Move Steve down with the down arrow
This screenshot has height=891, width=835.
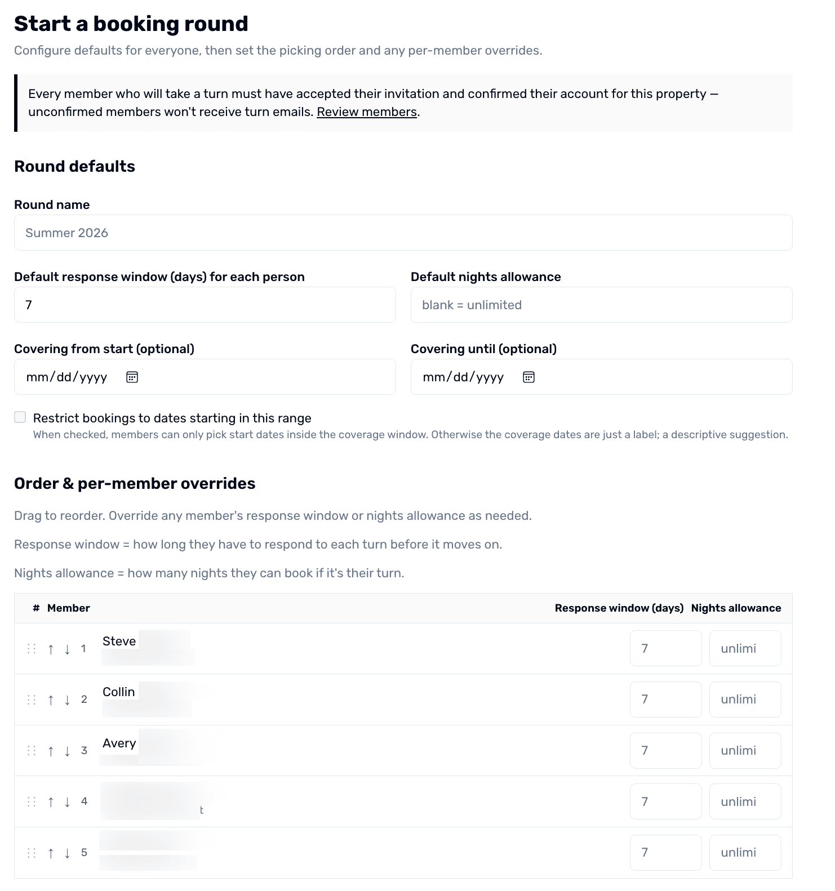click(67, 648)
